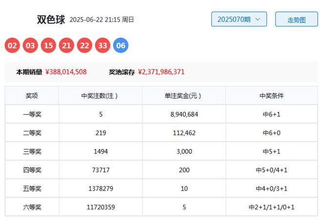
Task: Click red ball number 22
Action: pyautogui.click(x=84, y=45)
